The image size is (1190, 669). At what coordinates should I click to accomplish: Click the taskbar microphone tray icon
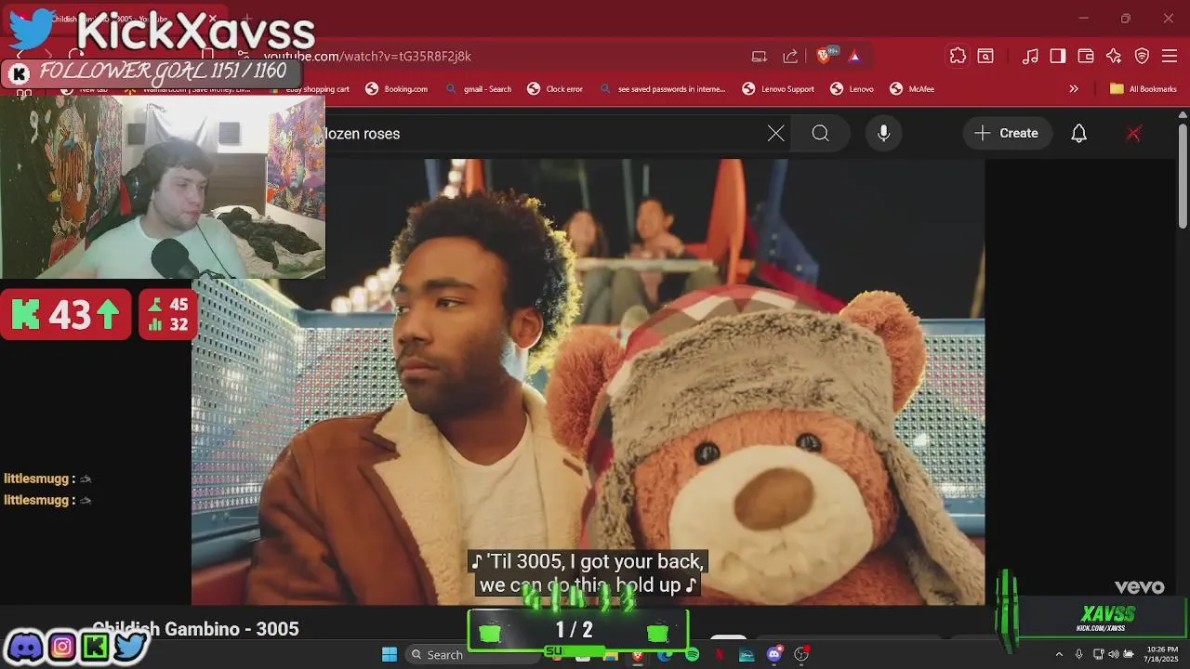pyautogui.click(x=1078, y=655)
